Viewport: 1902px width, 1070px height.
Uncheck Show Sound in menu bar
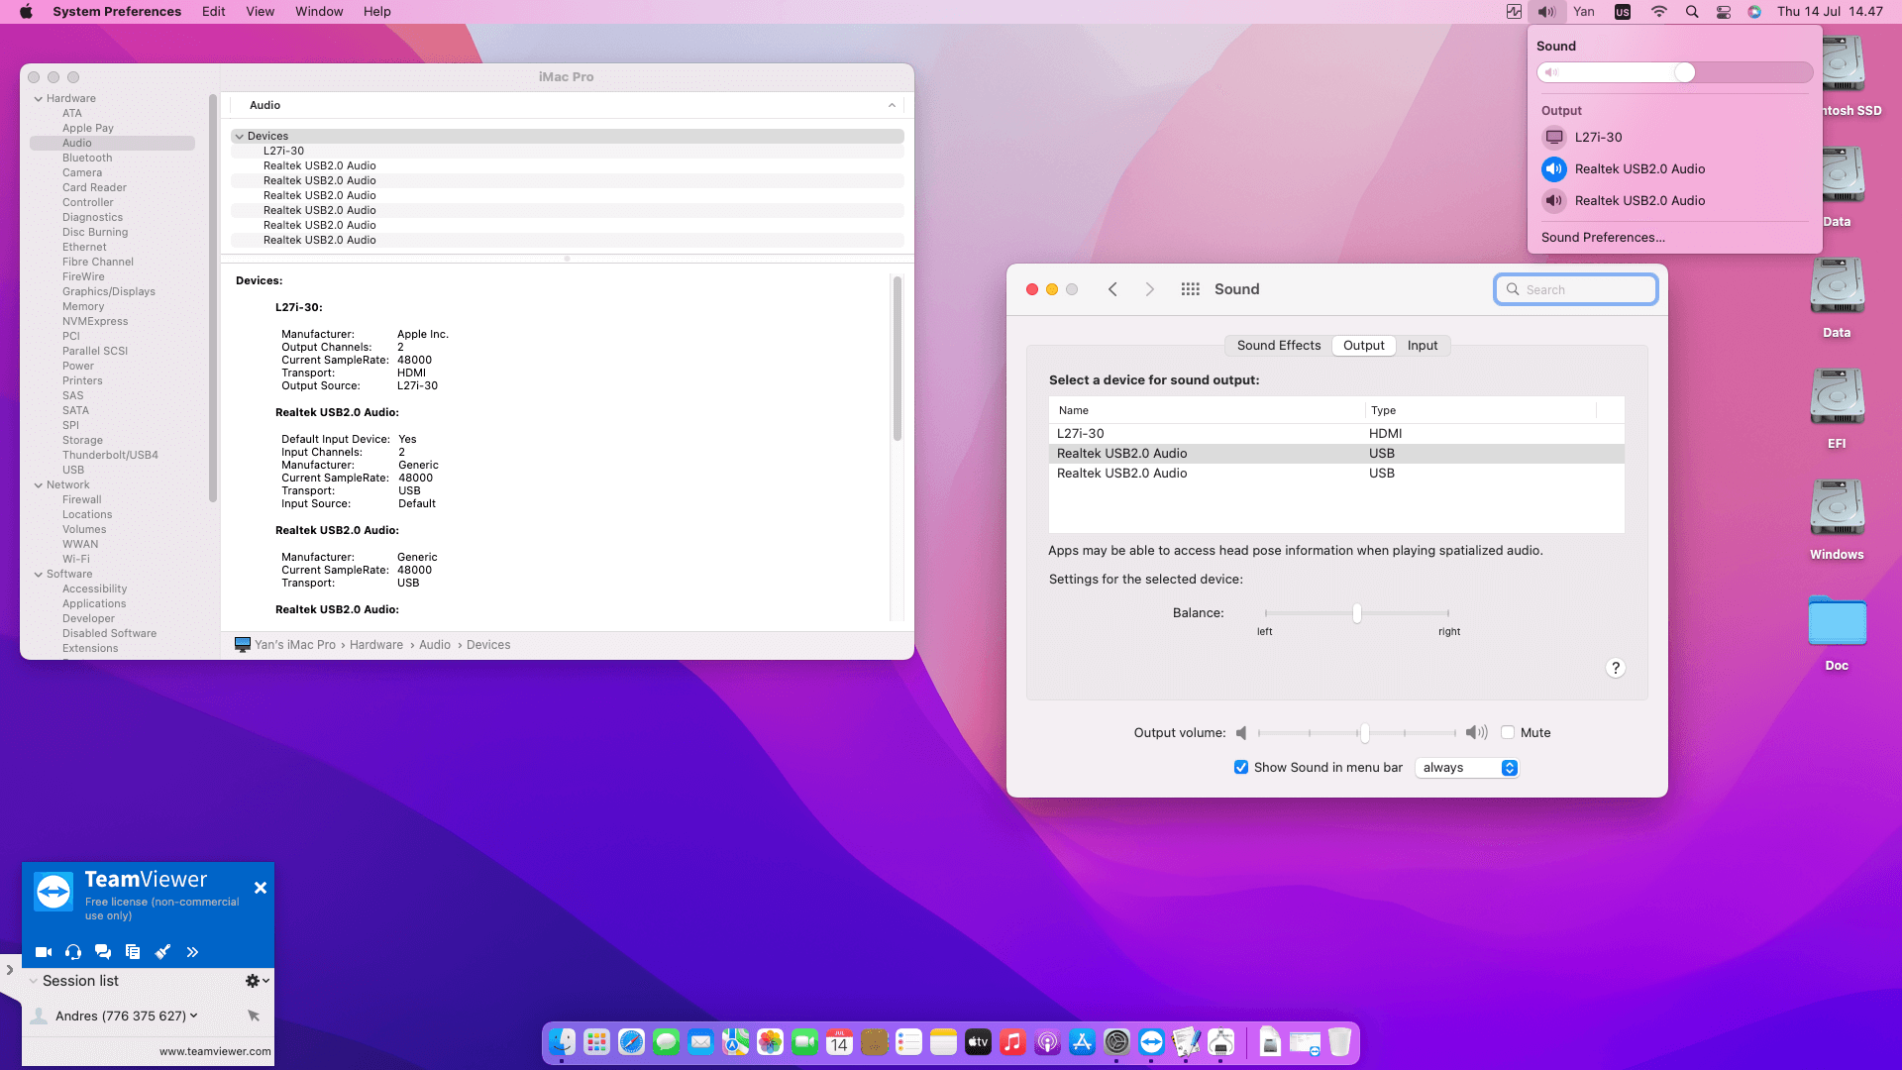click(1241, 768)
